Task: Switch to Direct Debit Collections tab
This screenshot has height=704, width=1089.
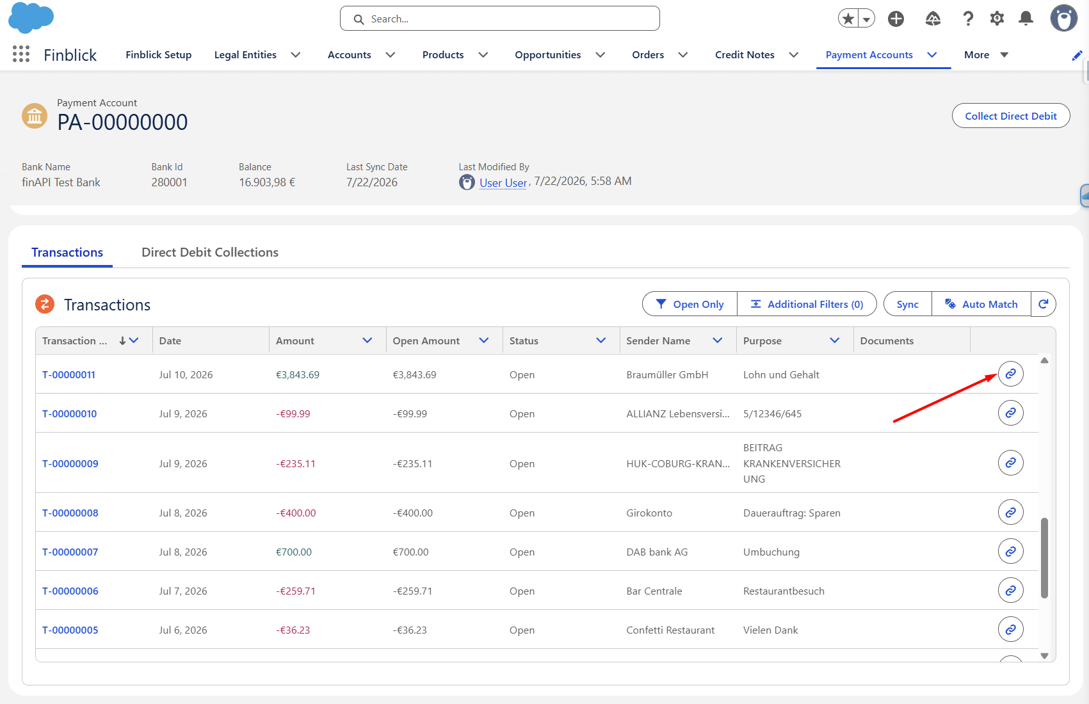Action: [x=210, y=252]
